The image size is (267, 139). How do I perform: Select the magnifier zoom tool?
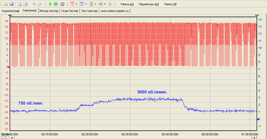pos(34,4)
